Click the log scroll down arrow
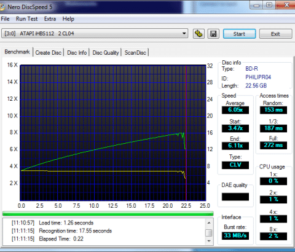This screenshot has height=252, width=295. [209, 241]
